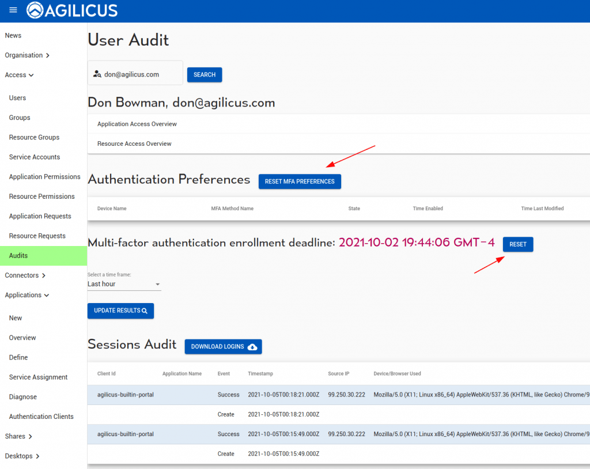Click the user search icon in field
Viewport: 590px width, 469px height.
pyautogui.click(x=97, y=74)
